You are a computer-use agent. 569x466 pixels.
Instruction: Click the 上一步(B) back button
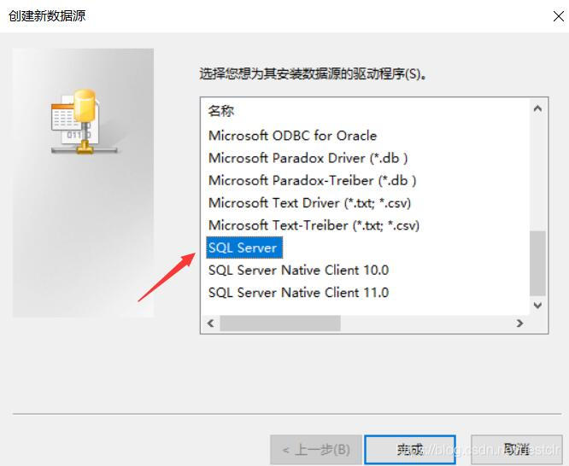pos(316,450)
